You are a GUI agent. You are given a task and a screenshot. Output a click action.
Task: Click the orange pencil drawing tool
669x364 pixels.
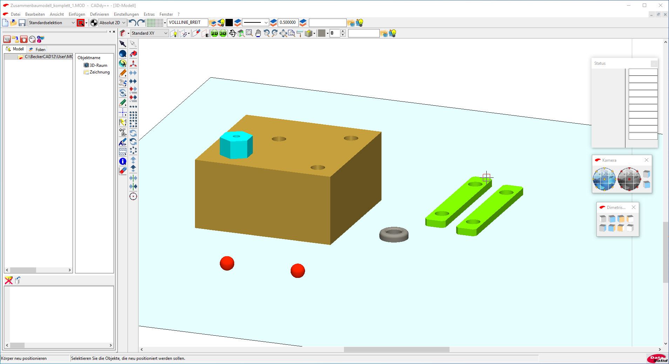[x=123, y=73]
